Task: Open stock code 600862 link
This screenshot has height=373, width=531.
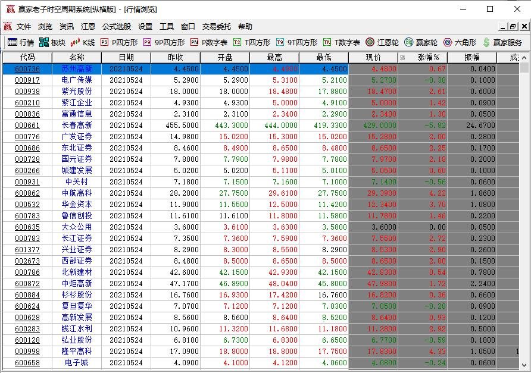Action: click(x=27, y=193)
